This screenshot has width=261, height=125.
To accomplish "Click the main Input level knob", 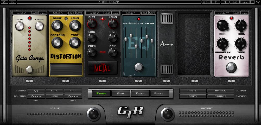I will [93, 114].
